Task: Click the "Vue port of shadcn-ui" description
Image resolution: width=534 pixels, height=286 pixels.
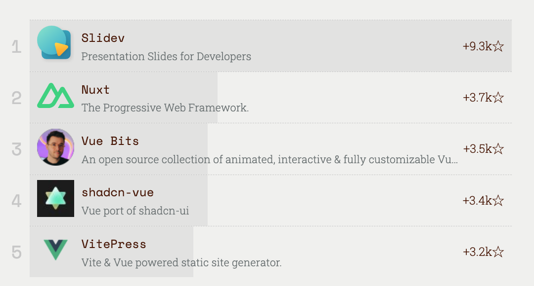Action: [135, 211]
